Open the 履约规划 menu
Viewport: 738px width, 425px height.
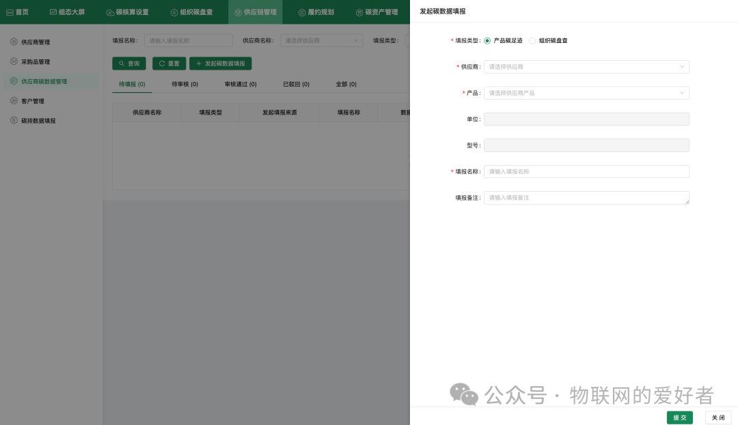[x=316, y=12]
